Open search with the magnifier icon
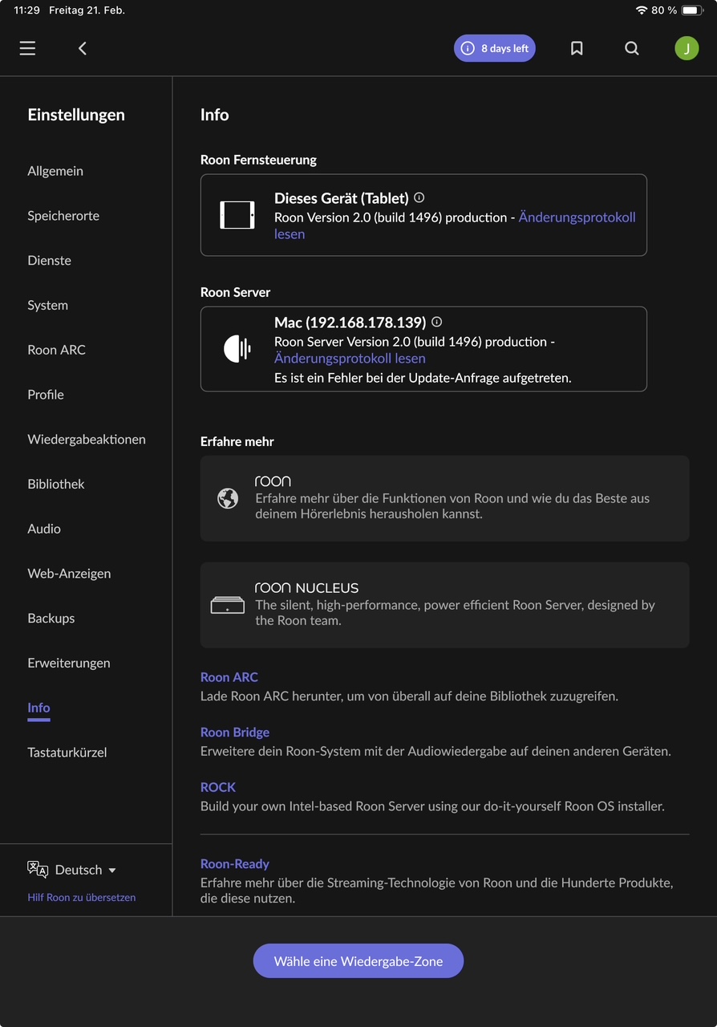 click(632, 48)
